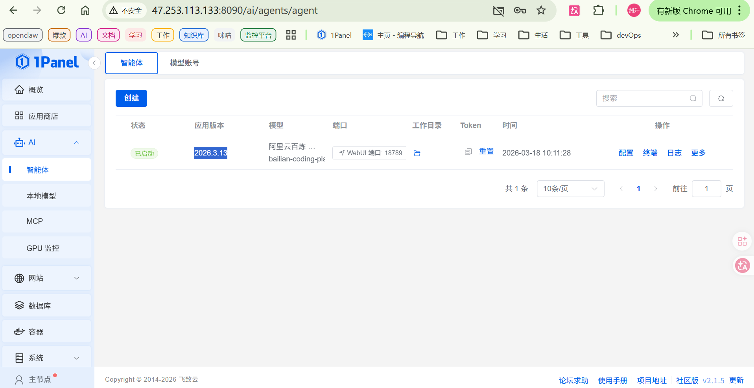Click the 重置 Token link
Image resolution: width=754 pixels, height=388 pixels.
coord(486,152)
